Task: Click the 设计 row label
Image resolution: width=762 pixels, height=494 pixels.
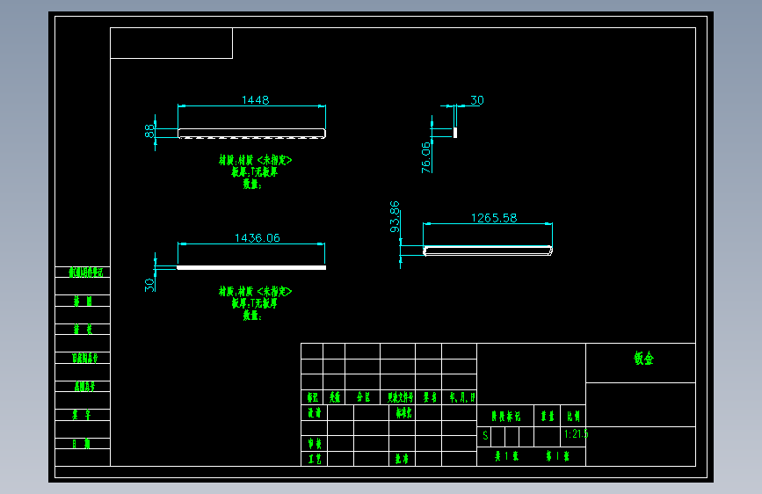Action: 315,413
